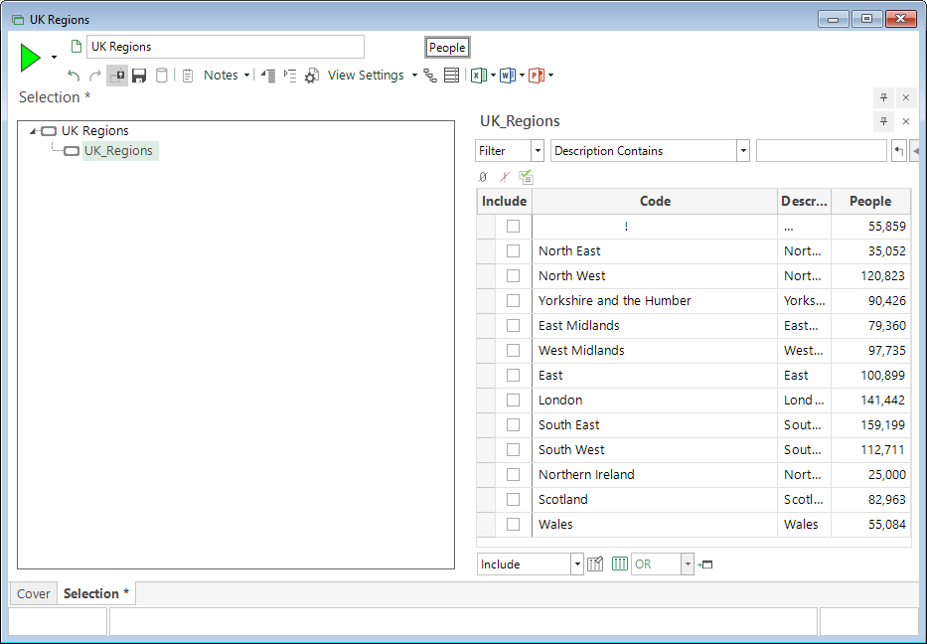Click the People button at the top
927x644 pixels.
(447, 48)
